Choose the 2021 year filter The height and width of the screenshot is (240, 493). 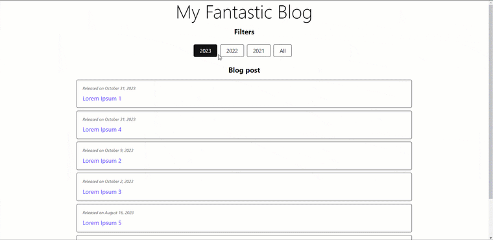259,51
